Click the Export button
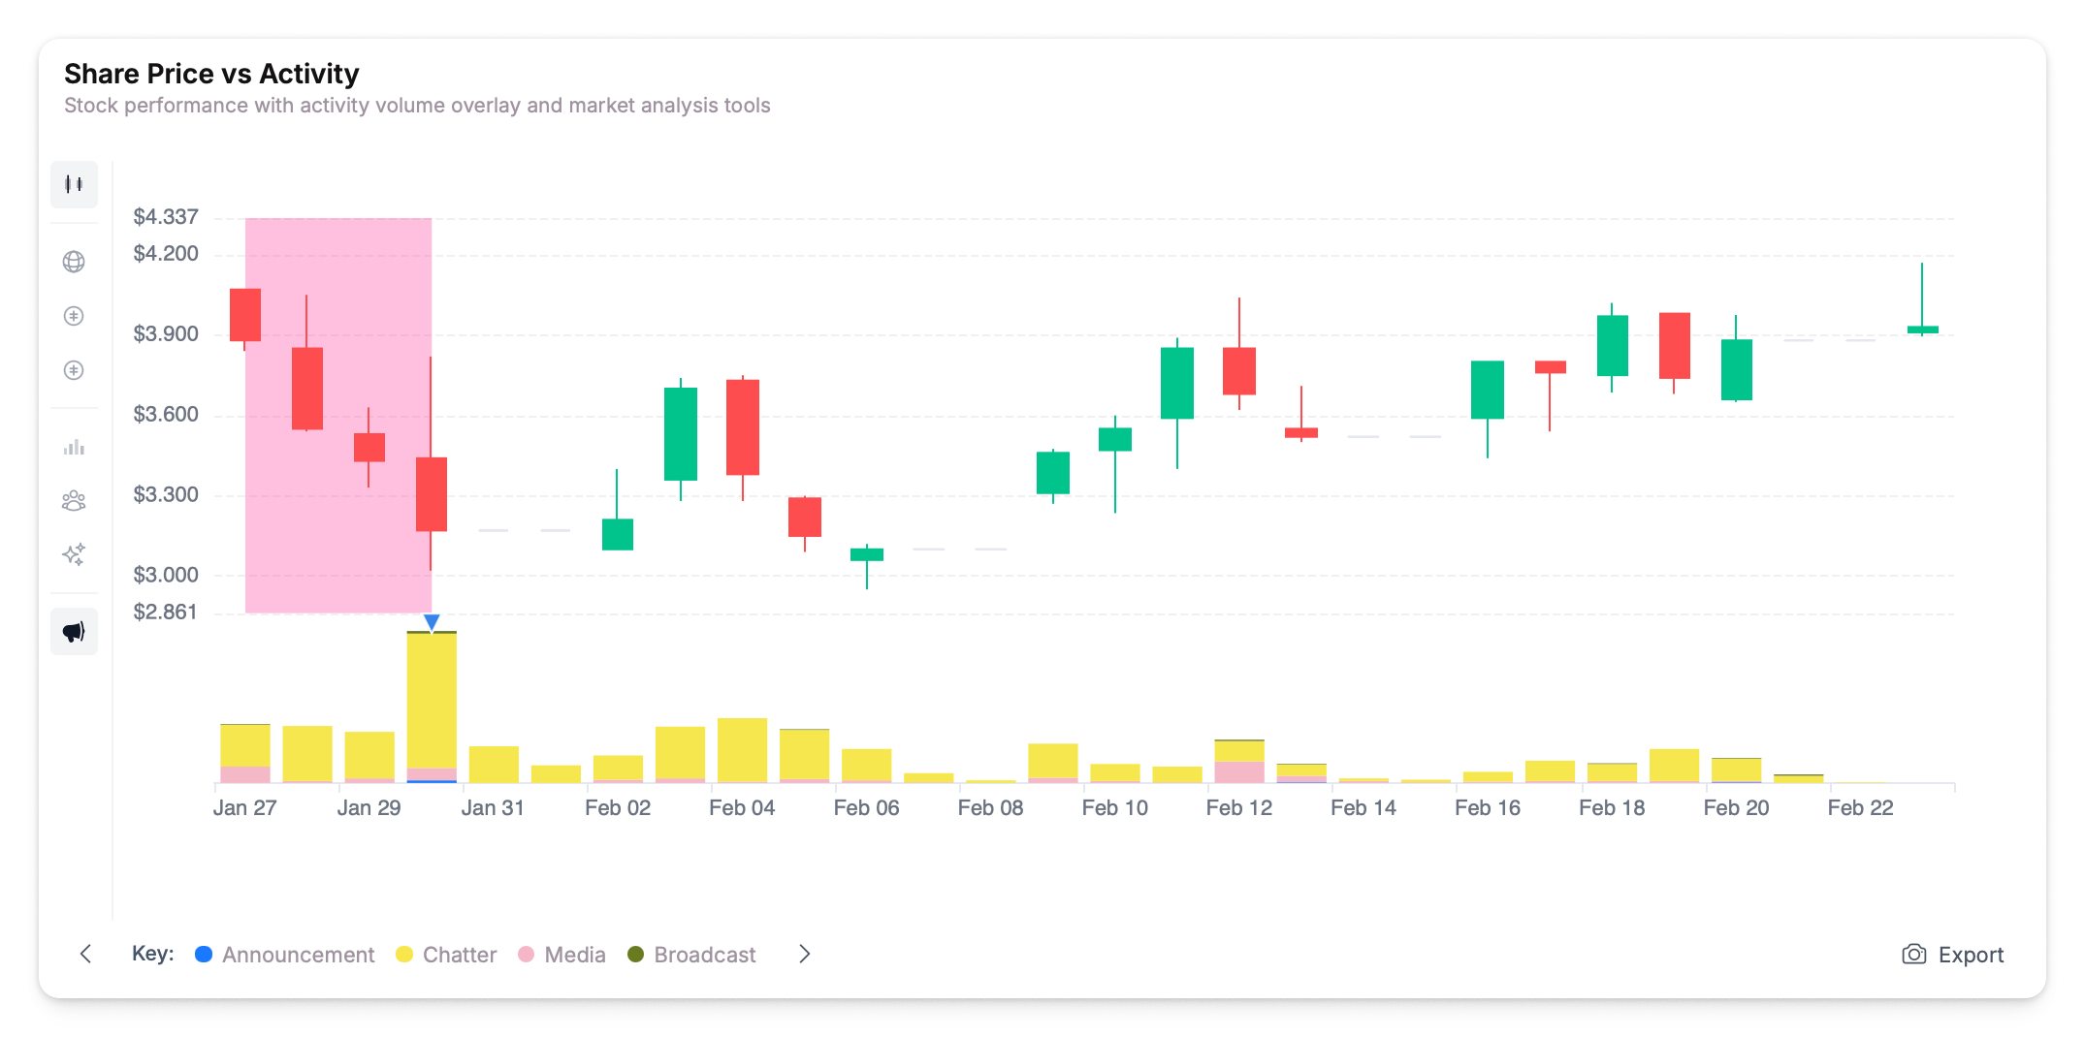Image resolution: width=2085 pixels, height=1037 pixels. (1971, 955)
